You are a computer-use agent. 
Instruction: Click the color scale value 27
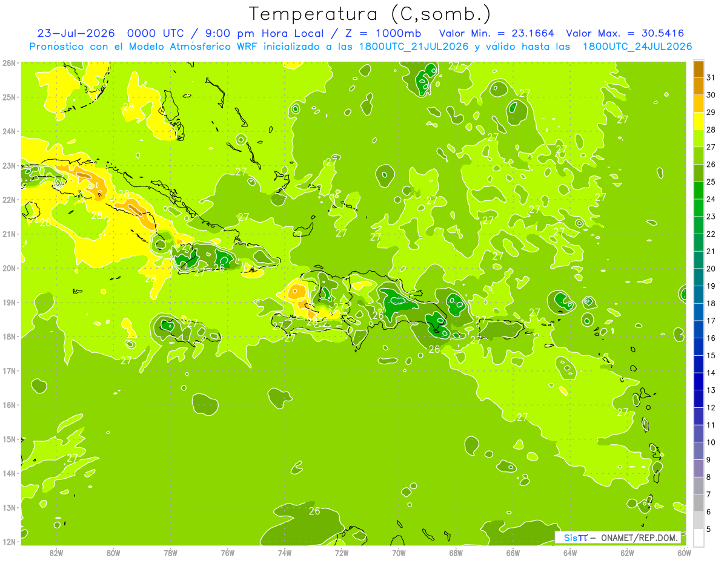click(x=711, y=146)
